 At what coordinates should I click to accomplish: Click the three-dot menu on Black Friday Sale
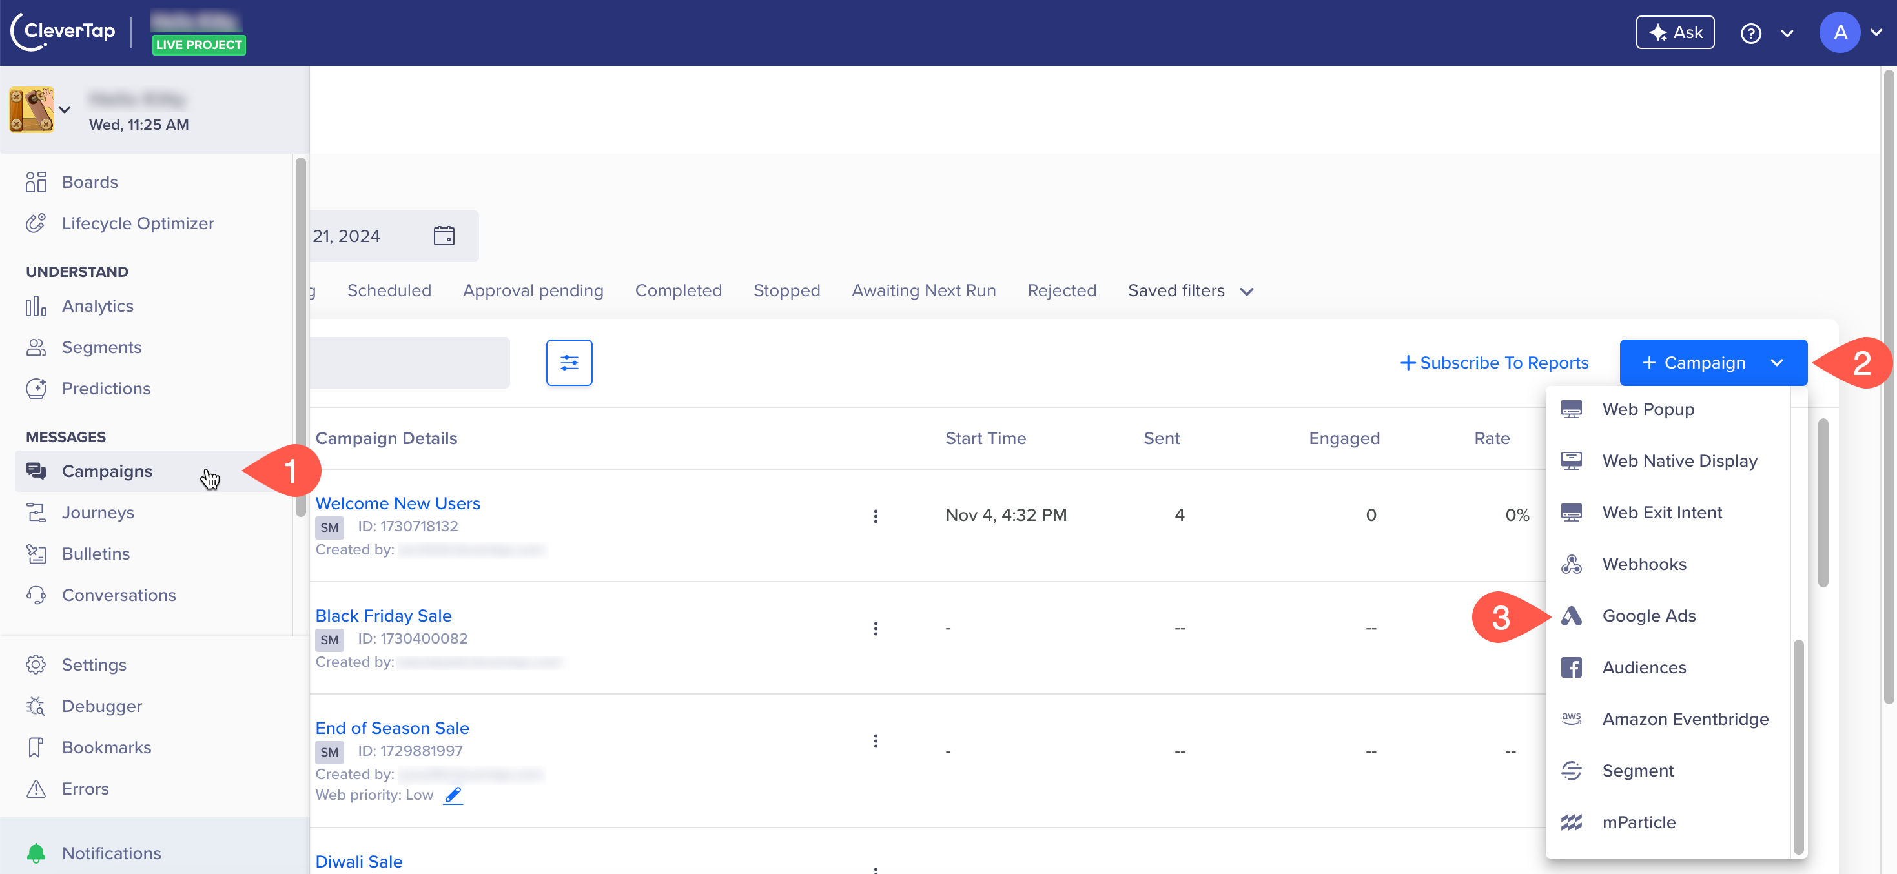[876, 629]
